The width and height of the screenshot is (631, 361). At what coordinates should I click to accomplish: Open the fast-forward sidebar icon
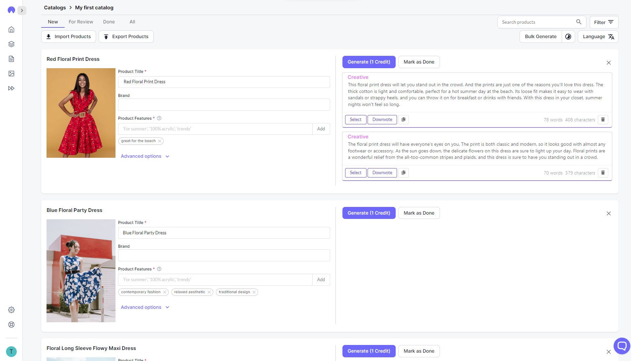tap(11, 88)
